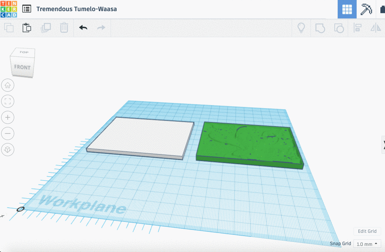Click the Copy tool
This screenshot has width=385, height=252.
pos(9,28)
